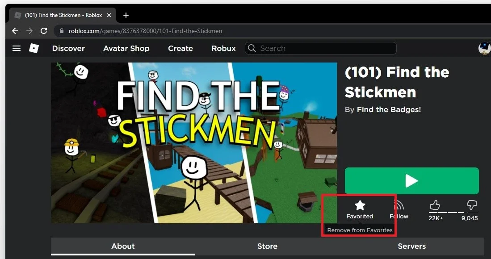Switch to the Store tab
The height and width of the screenshot is (259, 491).
267,246
